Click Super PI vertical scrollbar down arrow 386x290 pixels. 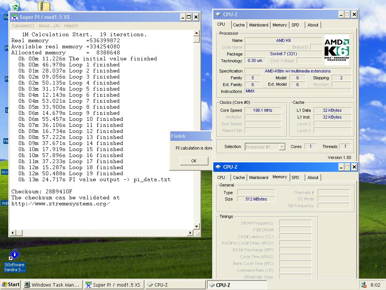(x=196, y=227)
